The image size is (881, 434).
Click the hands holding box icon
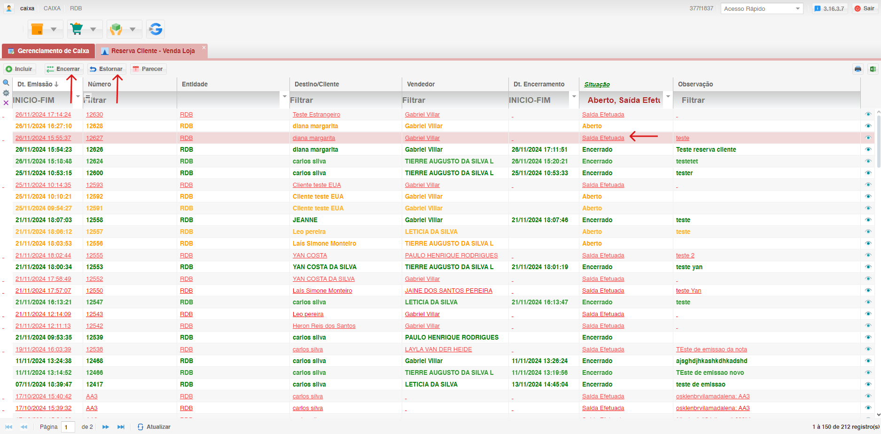pyautogui.click(x=116, y=29)
